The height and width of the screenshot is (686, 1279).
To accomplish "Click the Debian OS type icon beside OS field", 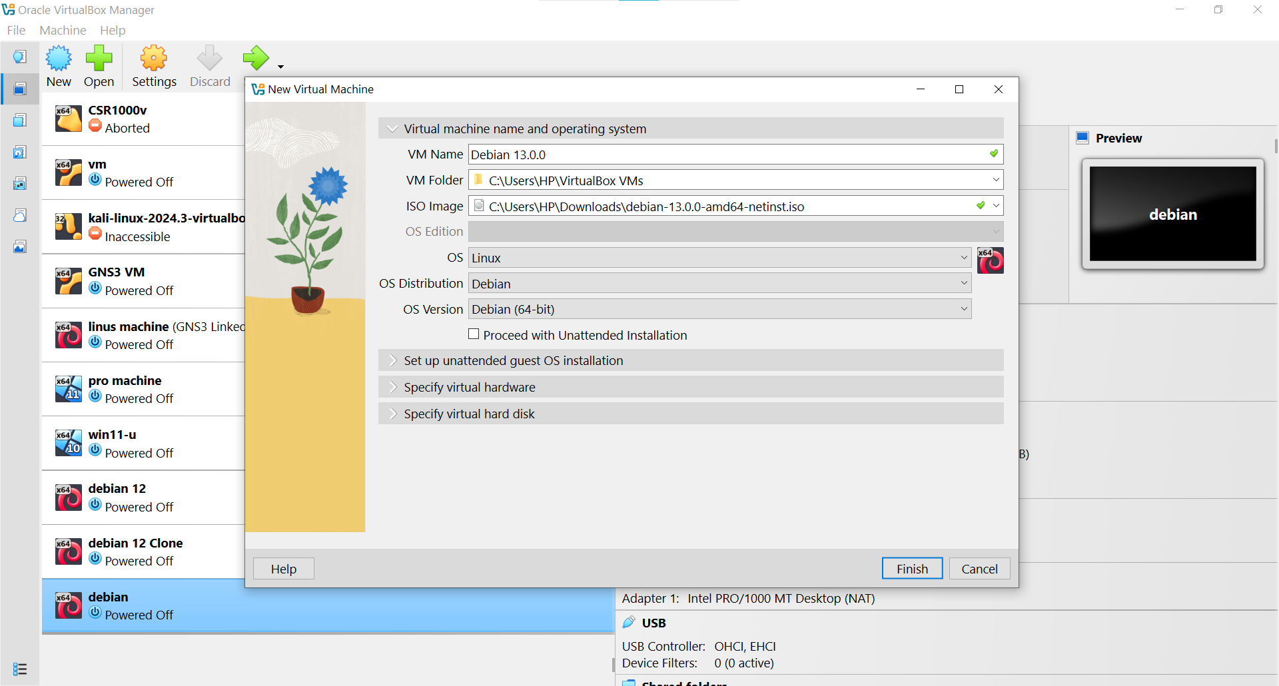I will [x=991, y=260].
